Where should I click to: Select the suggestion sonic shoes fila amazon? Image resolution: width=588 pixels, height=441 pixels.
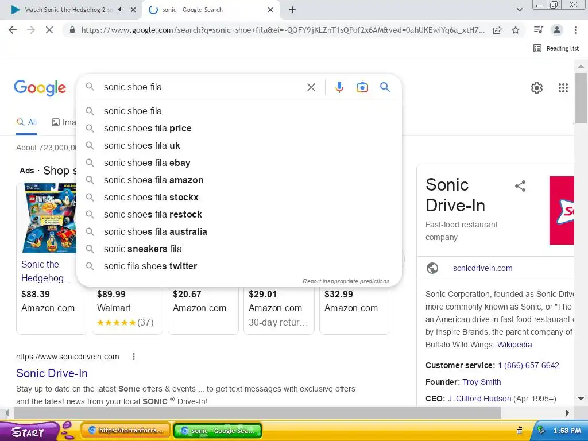(x=239, y=180)
